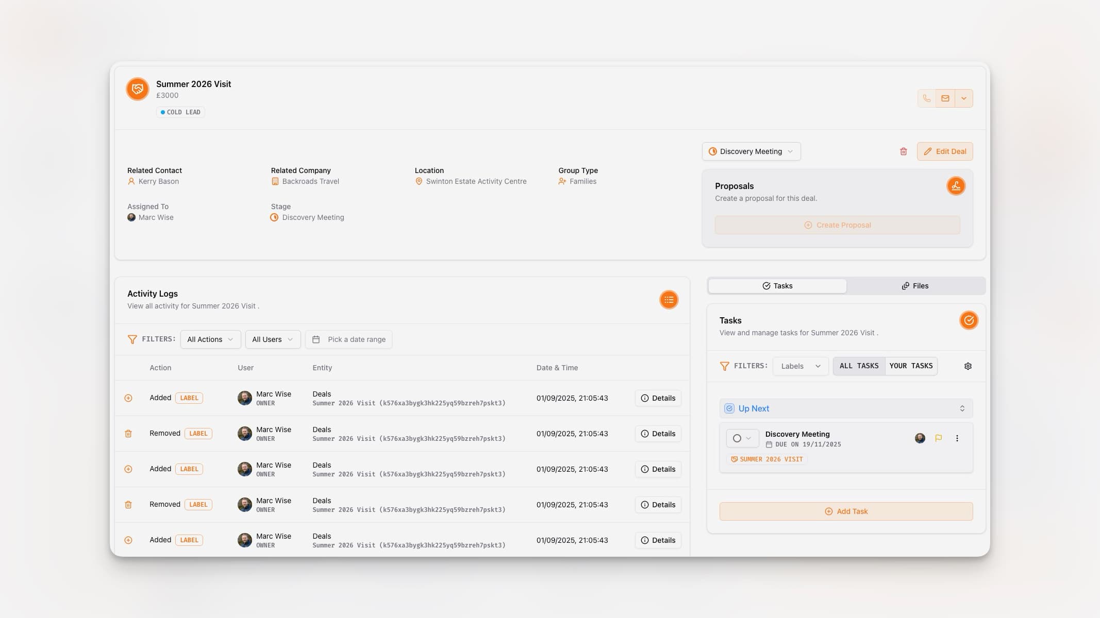Click the orange tasks checkmark circle icon
This screenshot has width=1100, height=618.
pyautogui.click(x=969, y=320)
